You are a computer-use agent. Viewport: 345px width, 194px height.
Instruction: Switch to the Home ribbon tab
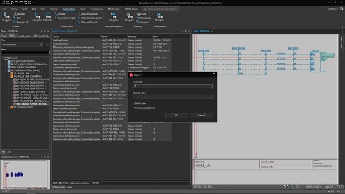(x=14, y=9)
